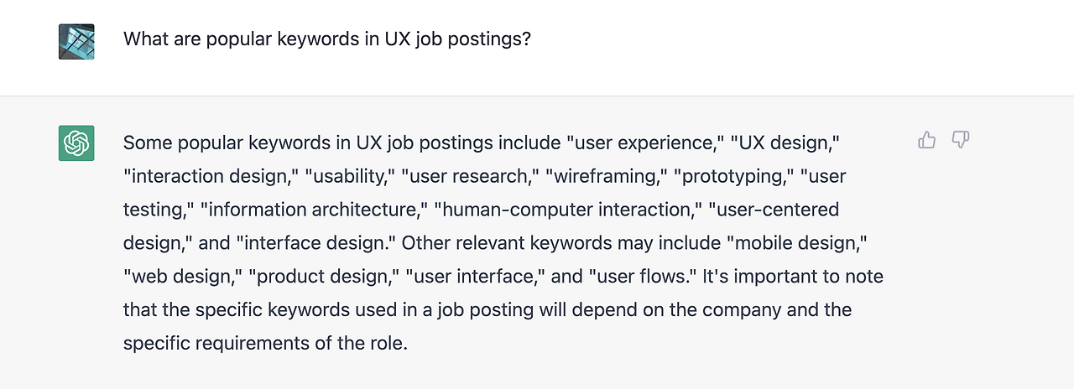Click the "mobile design" keyword text
This screenshot has height=389, width=1074.
coord(795,242)
